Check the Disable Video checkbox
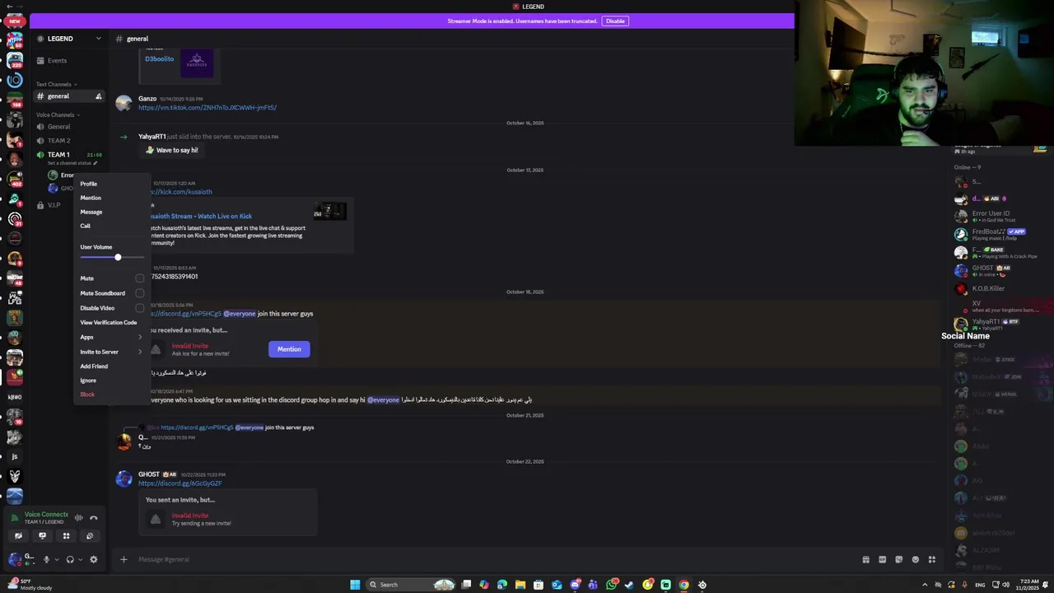Image resolution: width=1054 pixels, height=593 pixels. 139,308
